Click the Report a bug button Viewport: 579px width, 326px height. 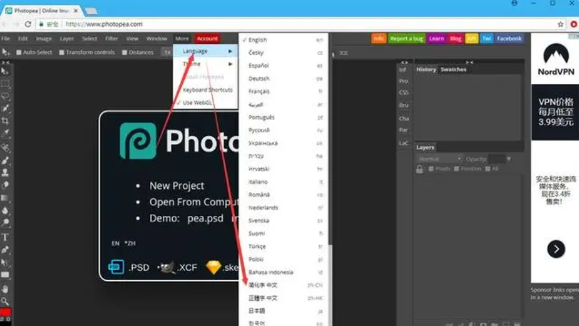(406, 39)
